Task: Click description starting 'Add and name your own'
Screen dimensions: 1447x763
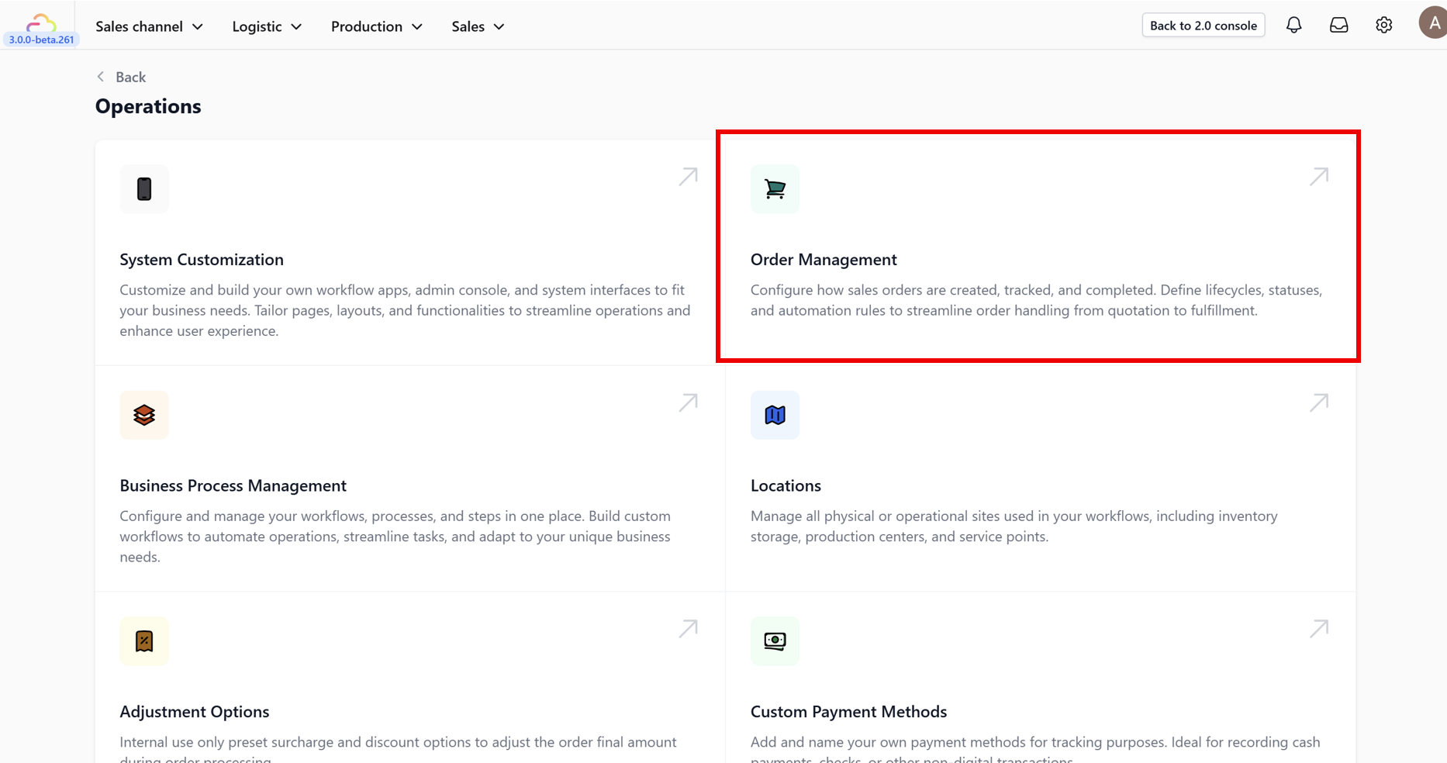Action: click(1035, 748)
